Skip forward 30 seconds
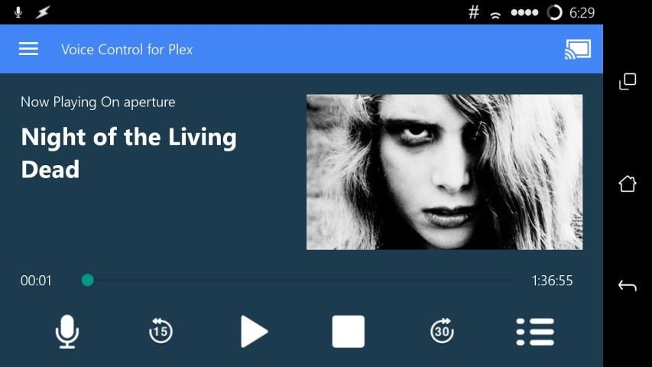Viewport: 652px width, 367px height. pyautogui.click(x=442, y=332)
